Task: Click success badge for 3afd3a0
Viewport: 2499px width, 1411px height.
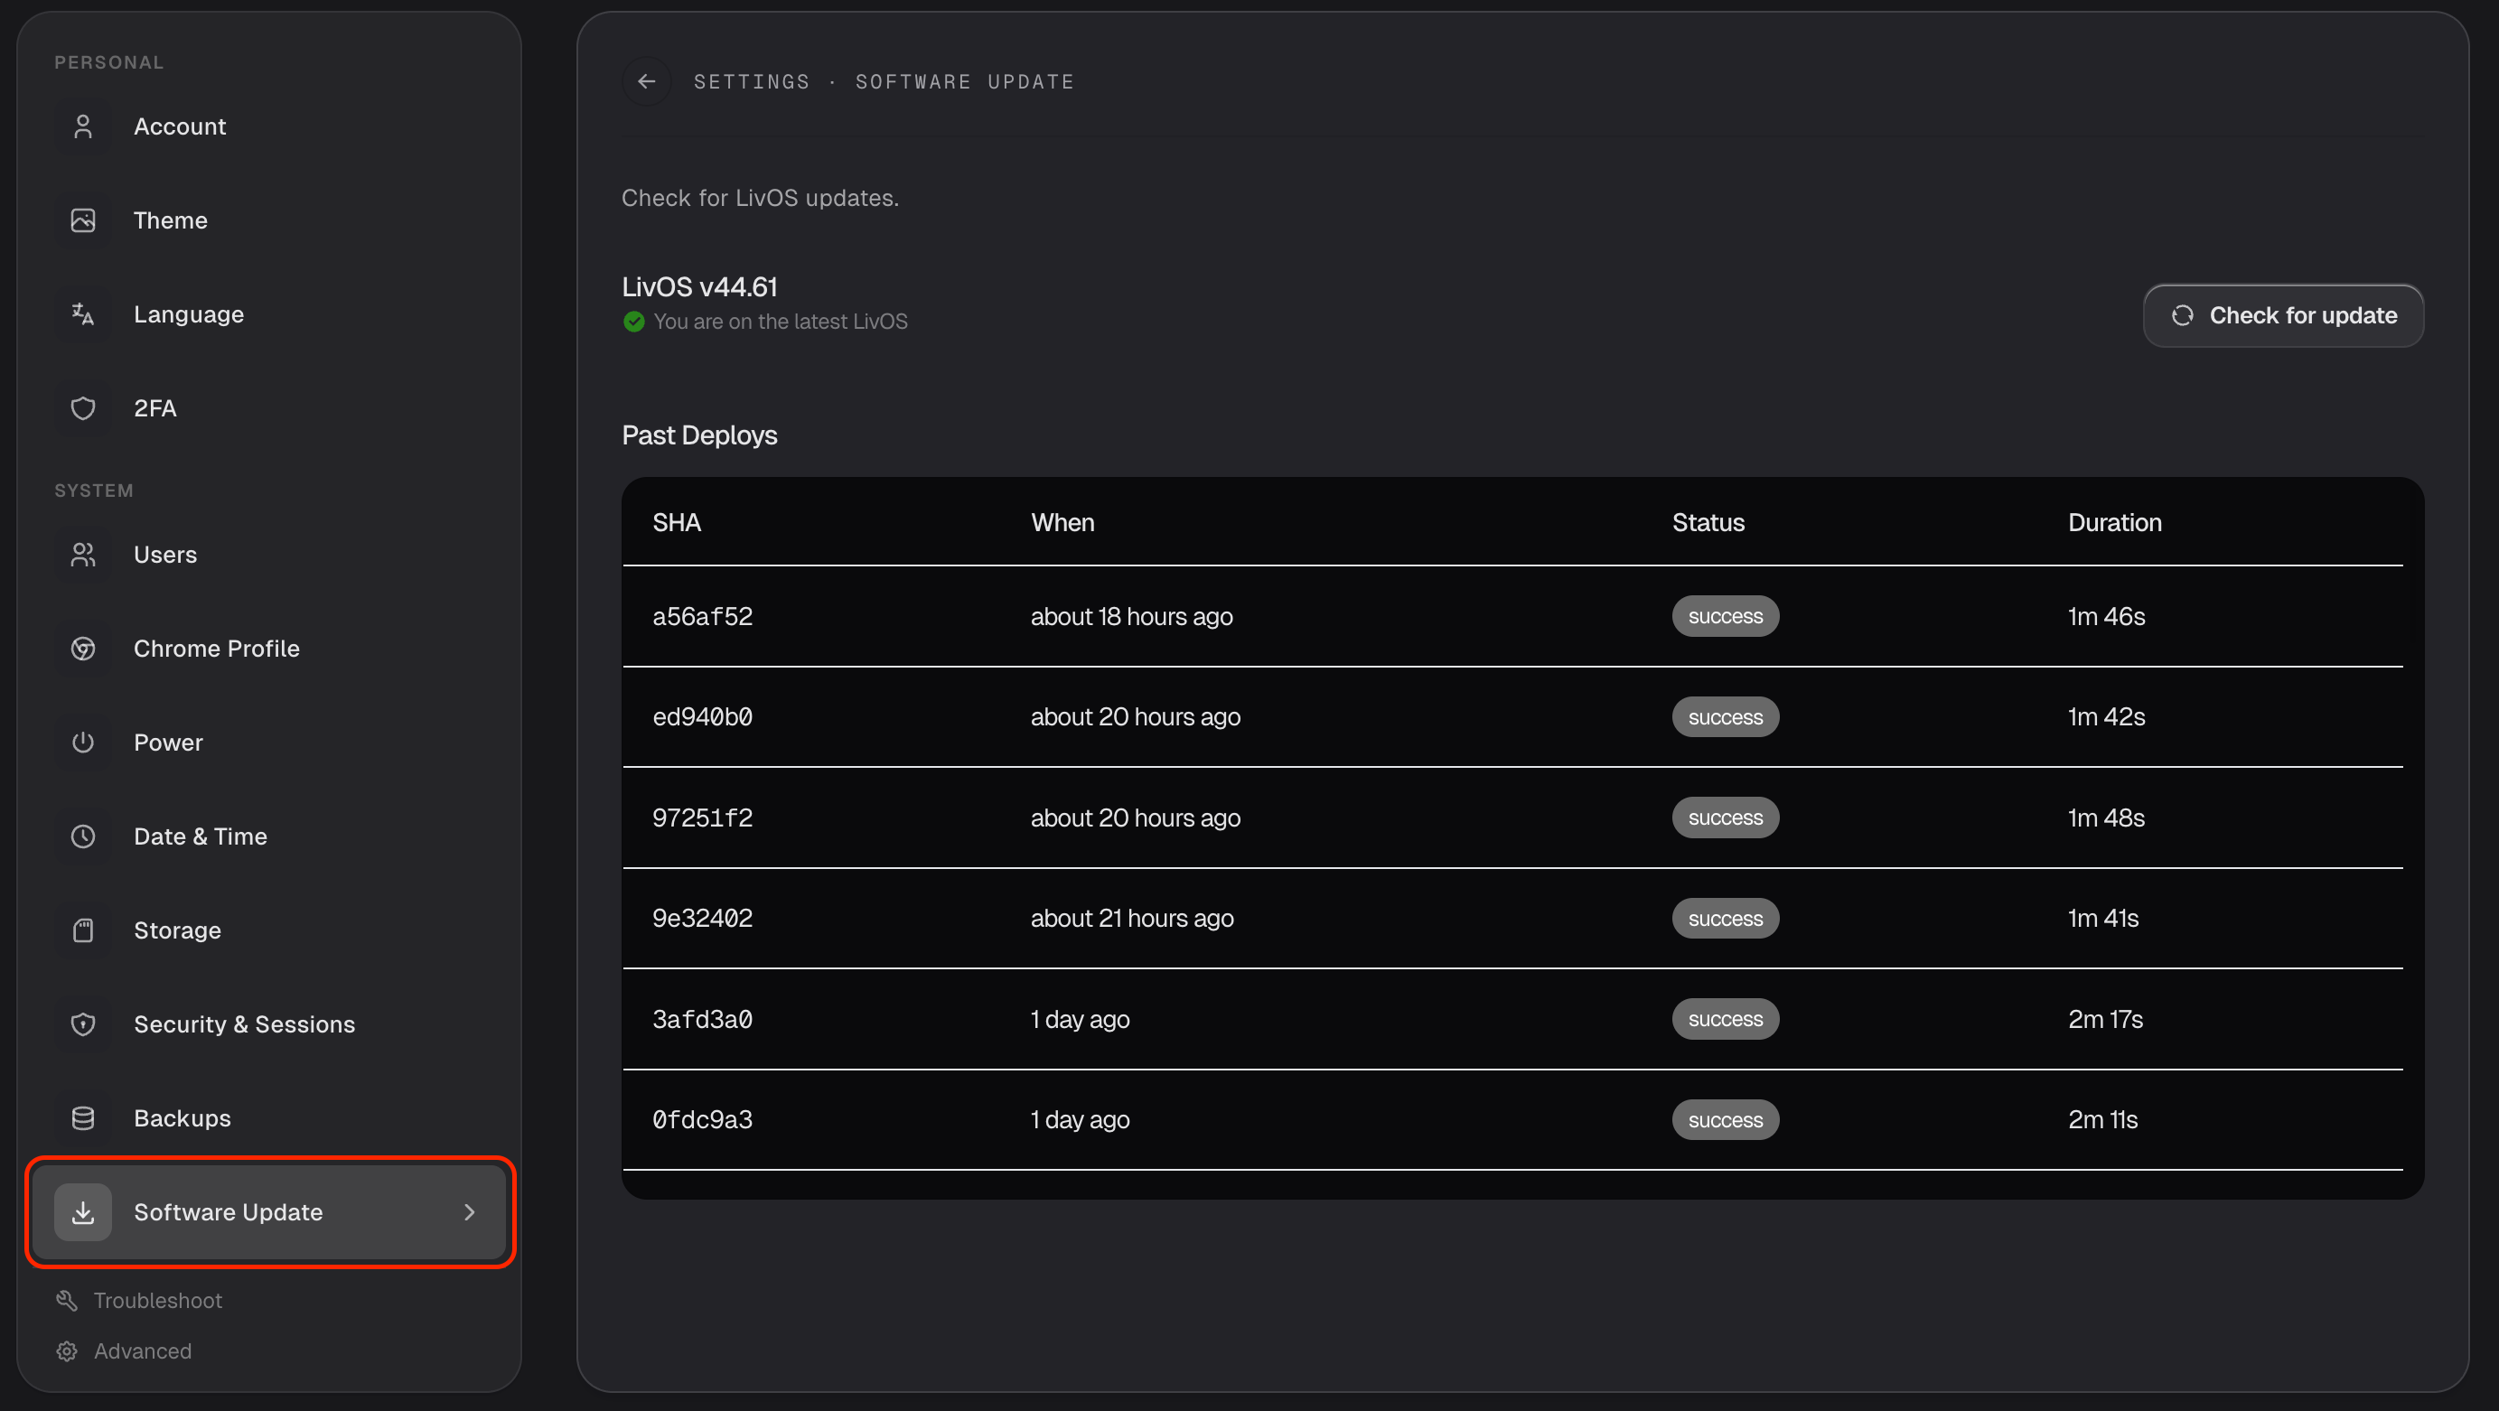Action: [1726, 1019]
